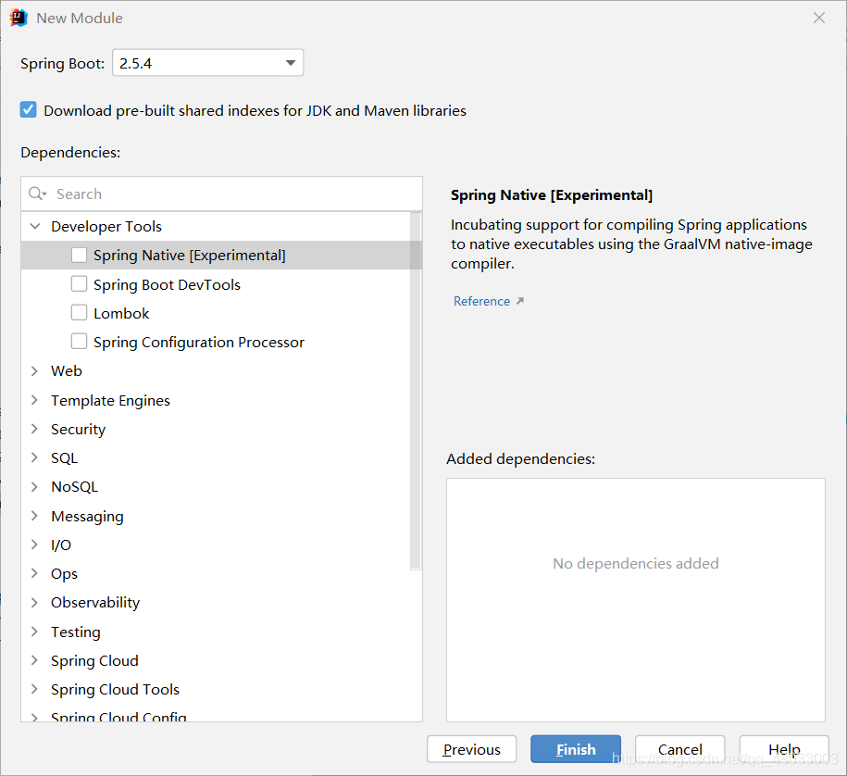Close the New Module dialog
Image resolution: width=847 pixels, height=776 pixels.
[819, 18]
